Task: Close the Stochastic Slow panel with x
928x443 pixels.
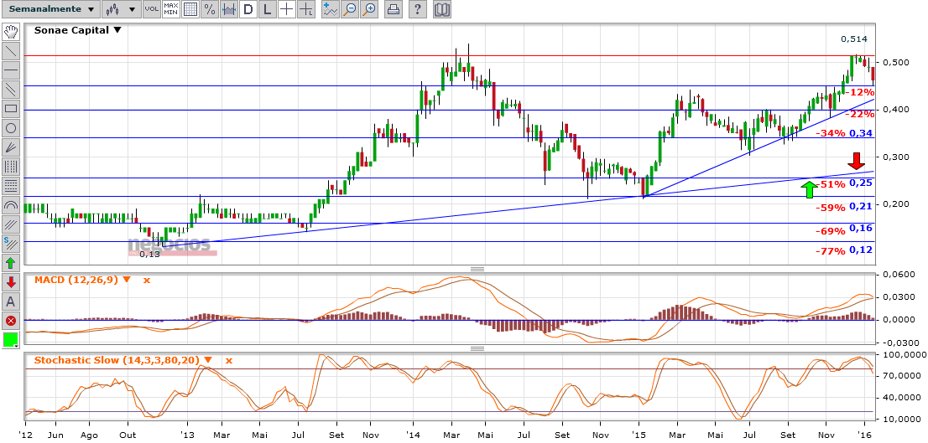Action: point(227,360)
